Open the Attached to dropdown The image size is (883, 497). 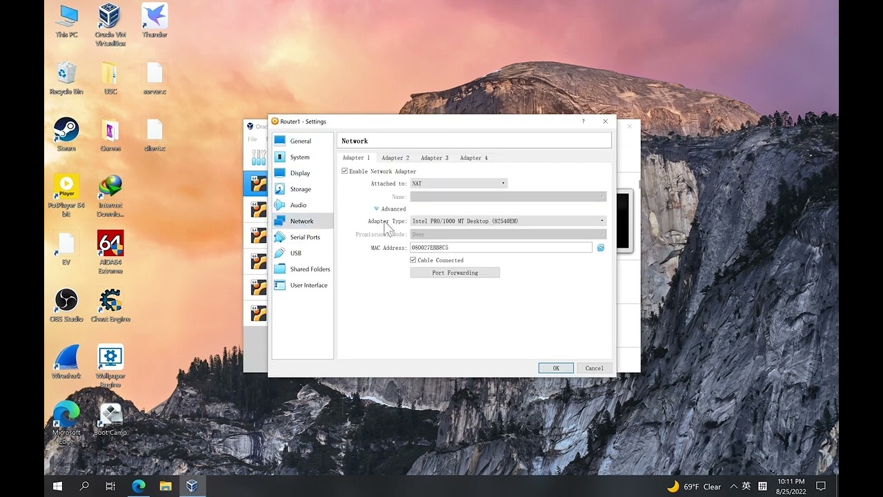(x=459, y=184)
